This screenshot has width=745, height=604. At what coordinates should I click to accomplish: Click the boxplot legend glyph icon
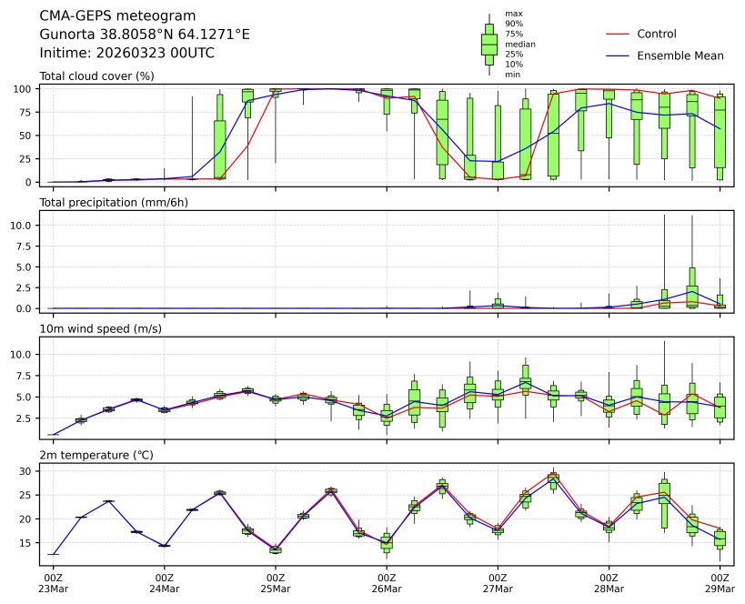click(x=488, y=44)
